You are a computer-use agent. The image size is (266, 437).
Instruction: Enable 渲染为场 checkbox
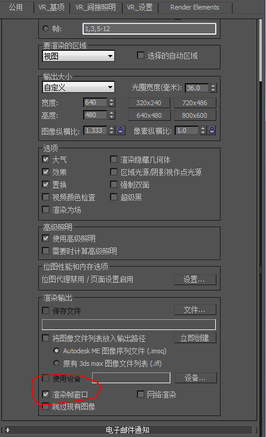coord(45,209)
